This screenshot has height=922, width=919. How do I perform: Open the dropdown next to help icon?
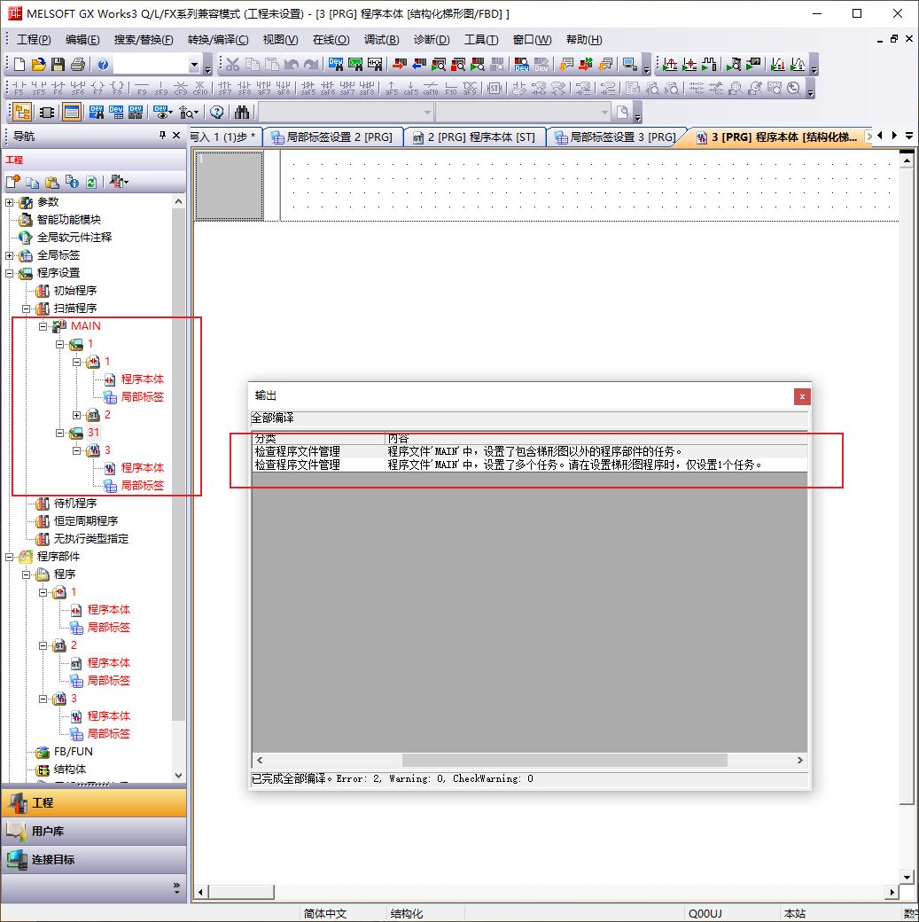point(195,65)
